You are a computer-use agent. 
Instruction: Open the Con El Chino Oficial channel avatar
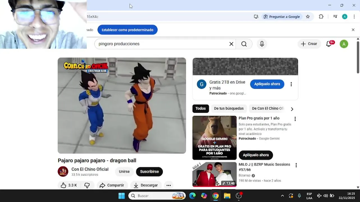[x=63, y=171]
